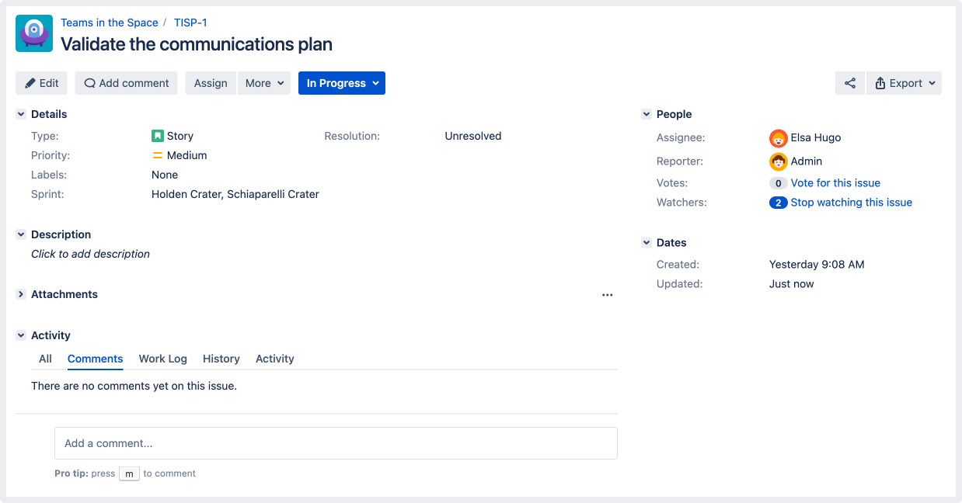Click the Medium priority icon
962x503 pixels.
point(158,155)
